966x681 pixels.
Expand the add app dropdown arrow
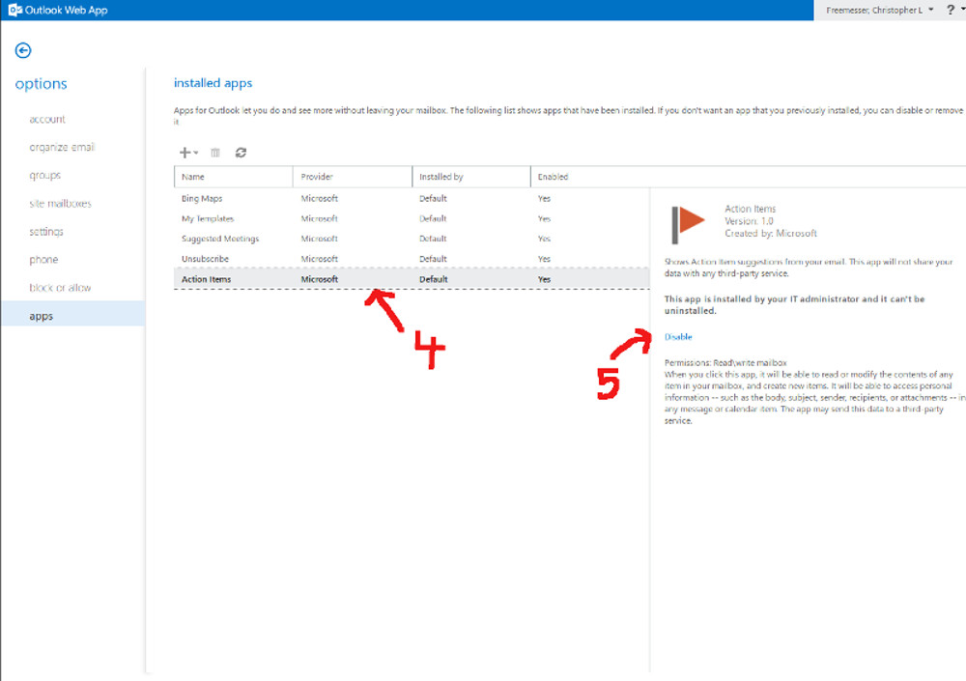coord(196,154)
